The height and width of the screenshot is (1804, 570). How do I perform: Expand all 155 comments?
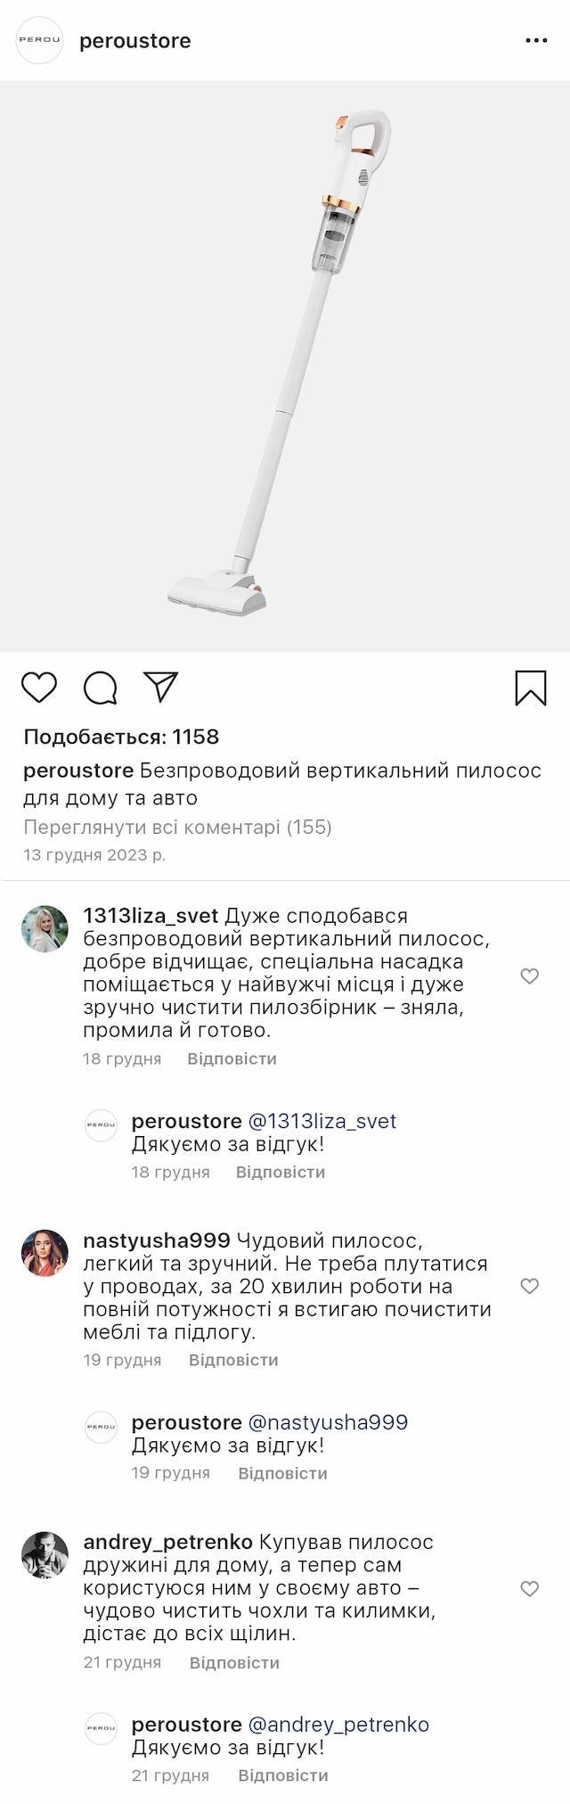tap(177, 827)
